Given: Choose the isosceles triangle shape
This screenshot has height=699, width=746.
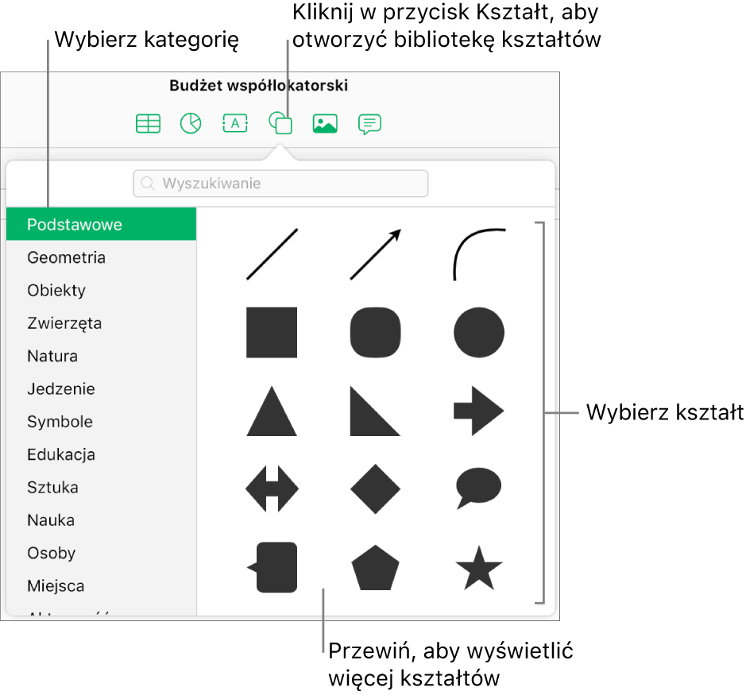Looking at the screenshot, I should click(x=272, y=411).
